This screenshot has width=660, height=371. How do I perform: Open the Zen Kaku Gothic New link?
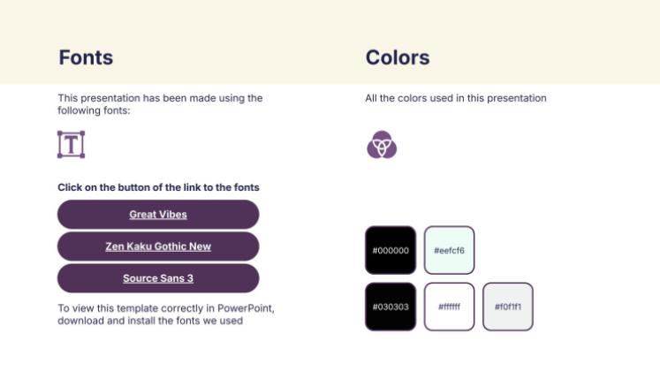(x=158, y=246)
